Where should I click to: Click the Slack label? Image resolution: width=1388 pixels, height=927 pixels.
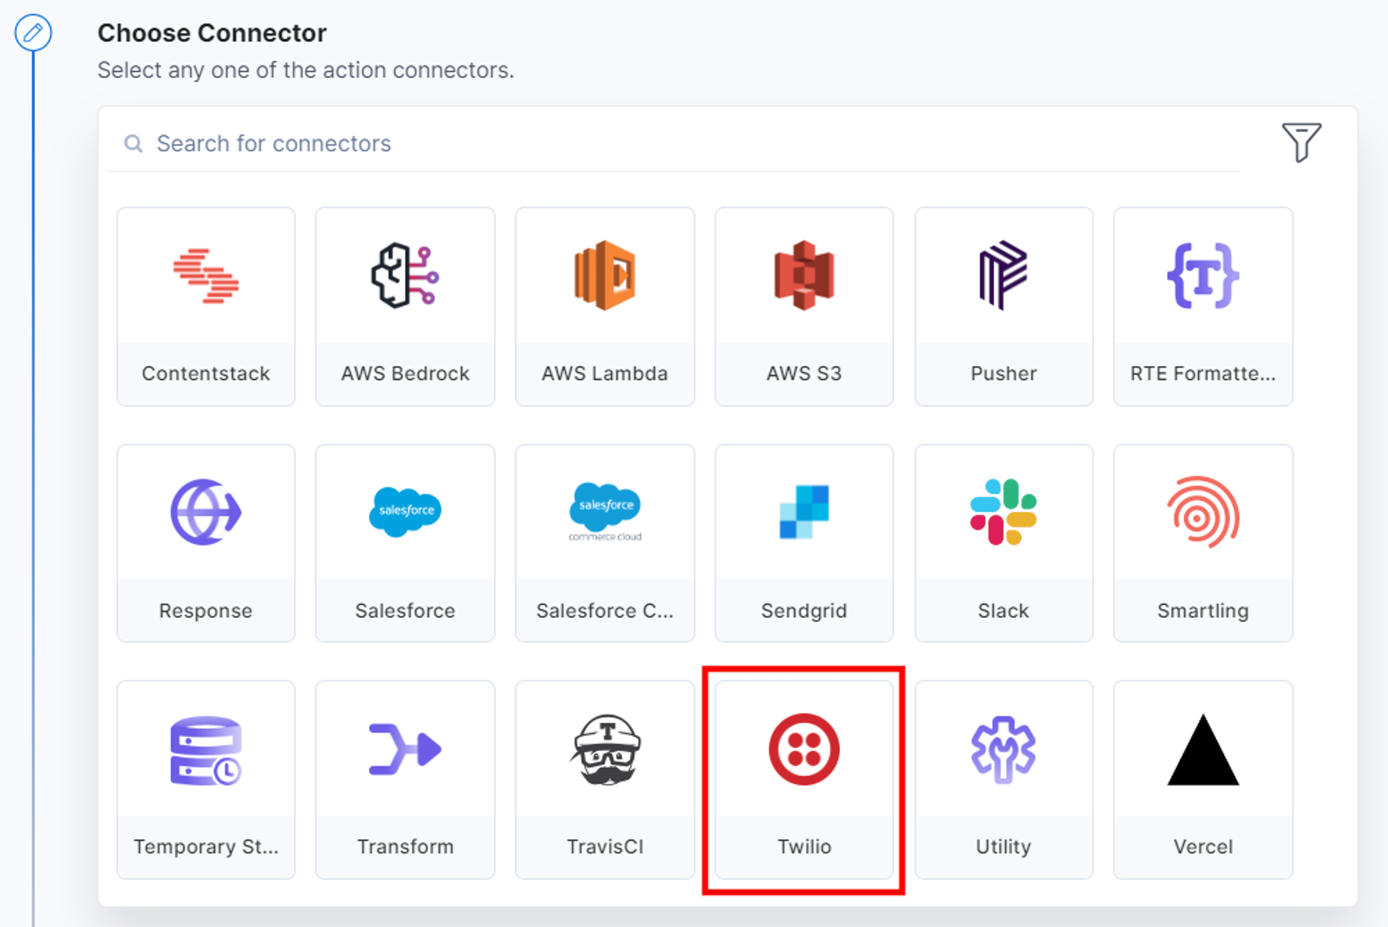1003,611
